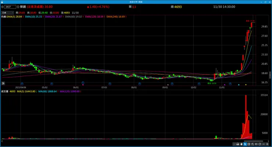Click the right-edge panel splitter handle

[270, 75]
